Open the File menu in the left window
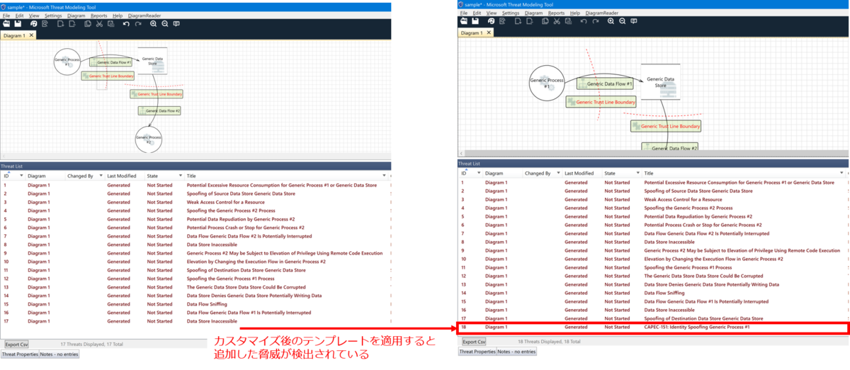Image resolution: width=850 pixels, height=370 pixels. [x=6, y=16]
